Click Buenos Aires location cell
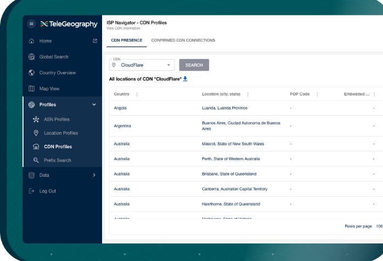This screenshot has width=383, height=261. pyautogui.click(x=241, y=126)
